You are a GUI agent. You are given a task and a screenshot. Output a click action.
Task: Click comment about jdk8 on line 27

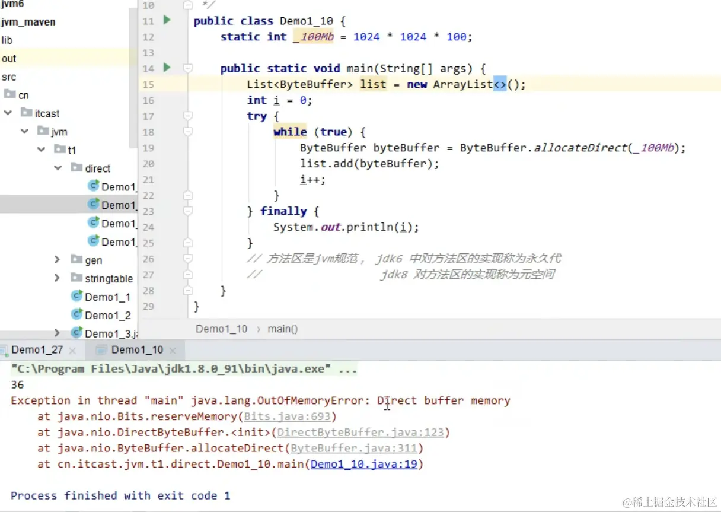[468, 275]
